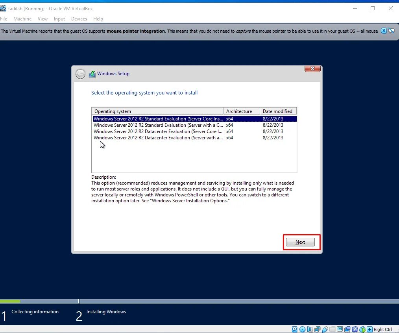Image resolution: width=399 pixels, height=333 pixels.
Task: Close the VirtualBox window
Action: click(x=391, y=8)
